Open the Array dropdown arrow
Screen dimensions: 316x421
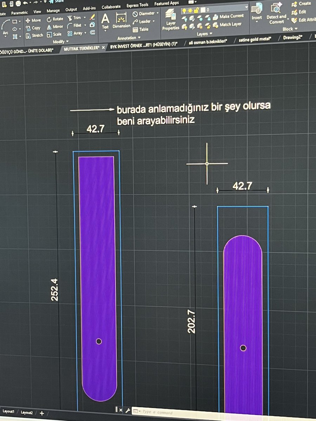(x=85, y=33)
